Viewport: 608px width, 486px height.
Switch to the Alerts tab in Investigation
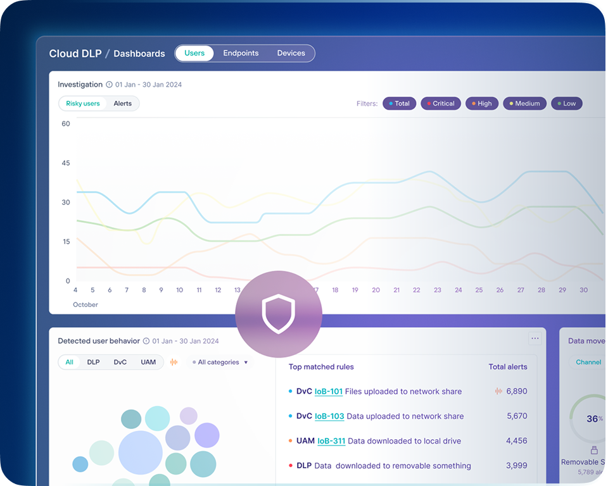123,103
